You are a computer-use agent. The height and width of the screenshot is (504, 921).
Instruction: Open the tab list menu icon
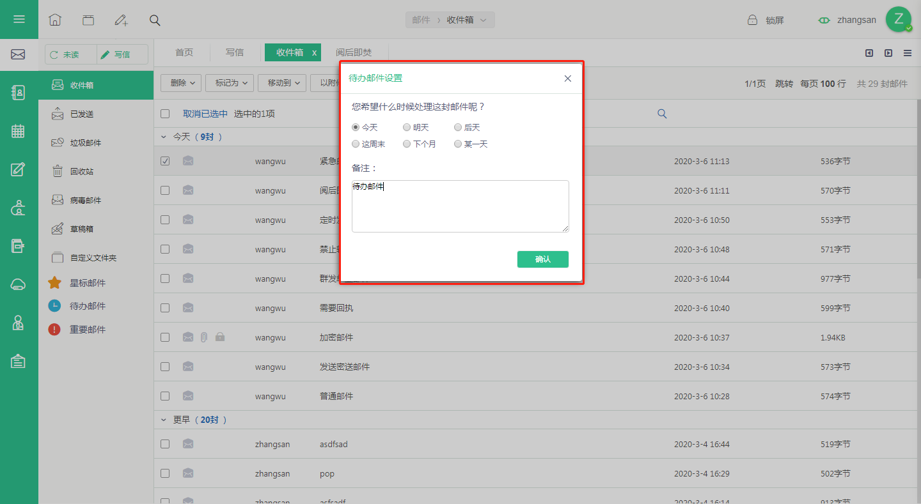[x=908, y=53]
